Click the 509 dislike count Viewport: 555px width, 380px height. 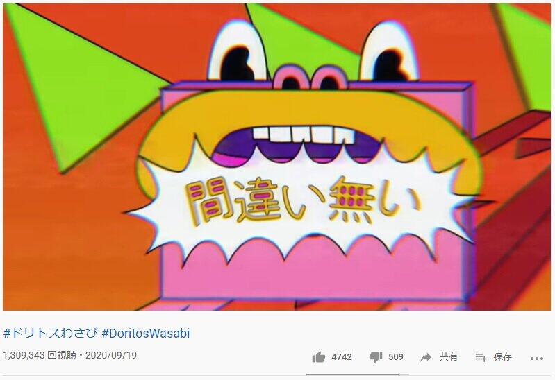pyautogui.click(x=396, y=357)
